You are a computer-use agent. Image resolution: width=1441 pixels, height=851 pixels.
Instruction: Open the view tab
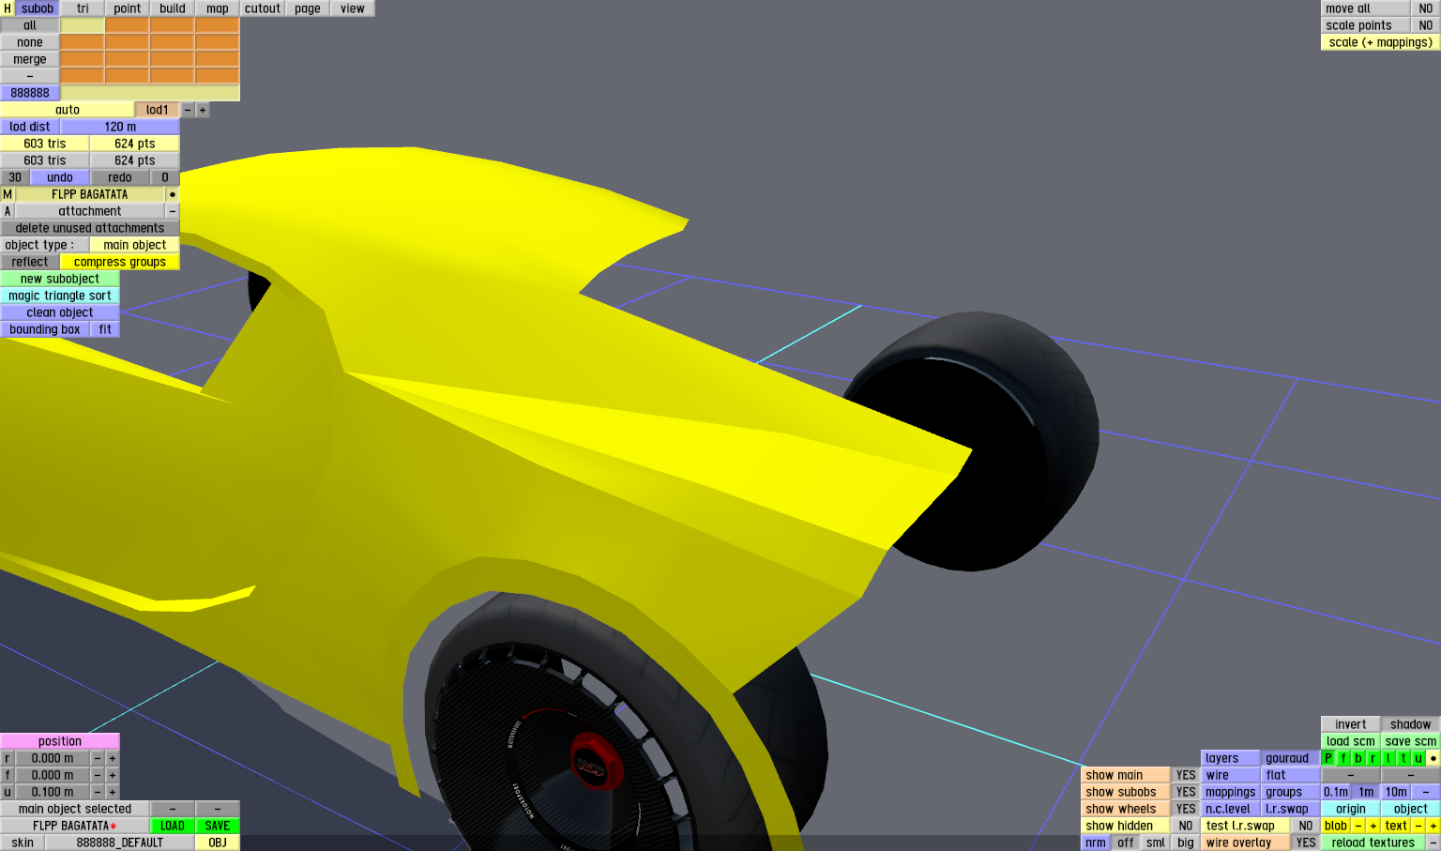pos(353,8)
